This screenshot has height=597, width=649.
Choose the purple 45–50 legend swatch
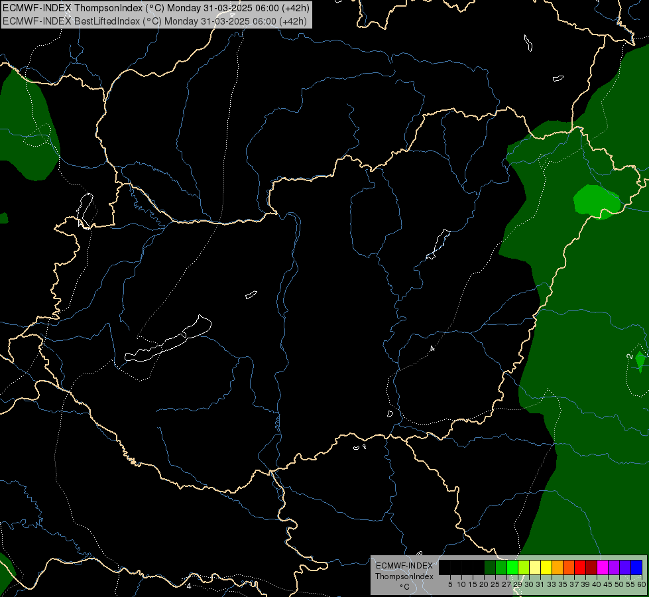(x=614, y=567)
